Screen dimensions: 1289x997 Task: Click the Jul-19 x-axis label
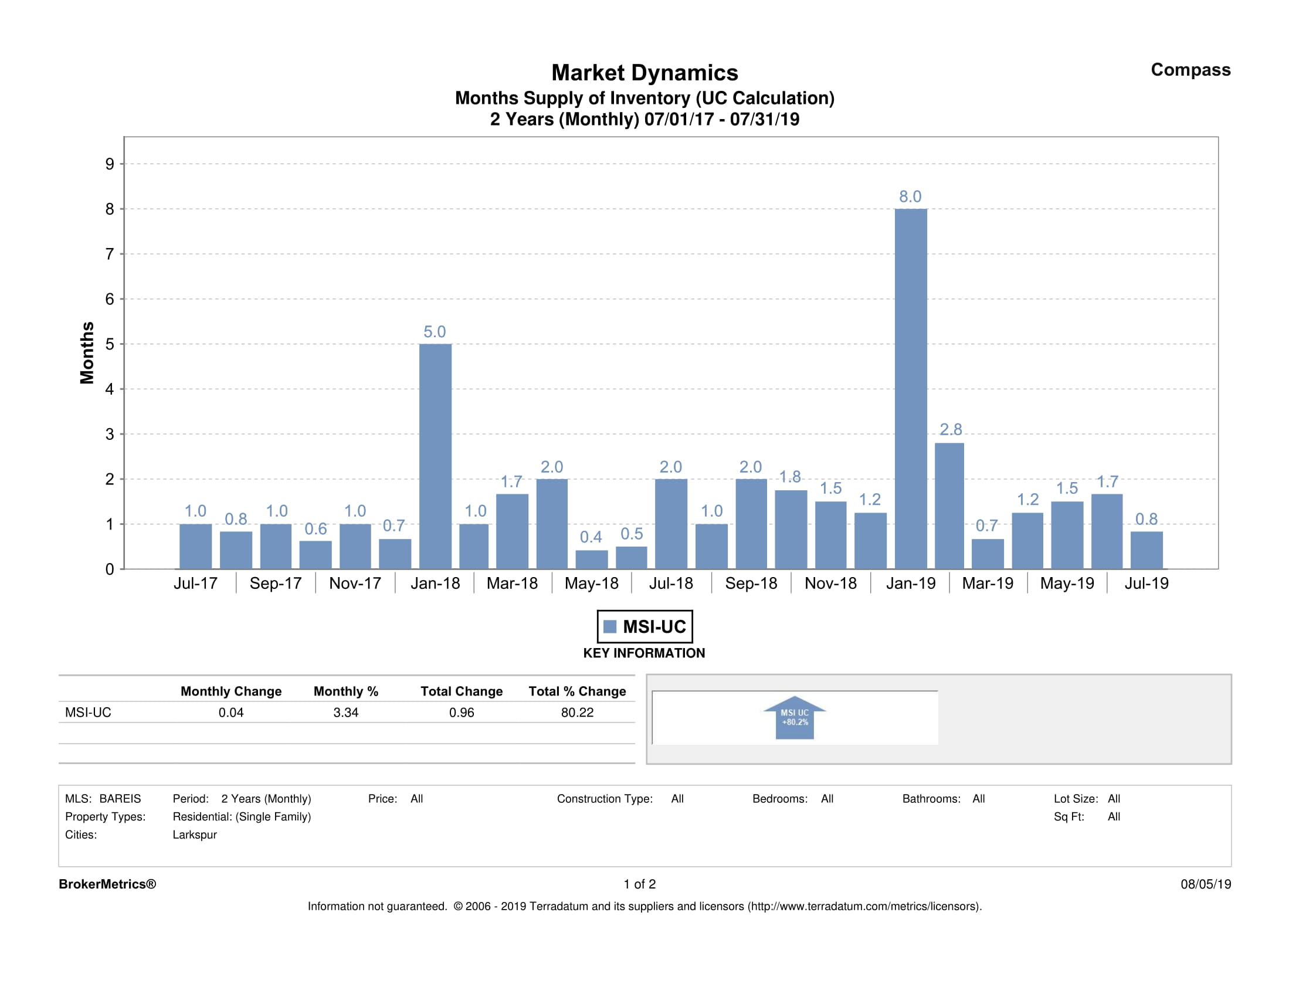1146,583
